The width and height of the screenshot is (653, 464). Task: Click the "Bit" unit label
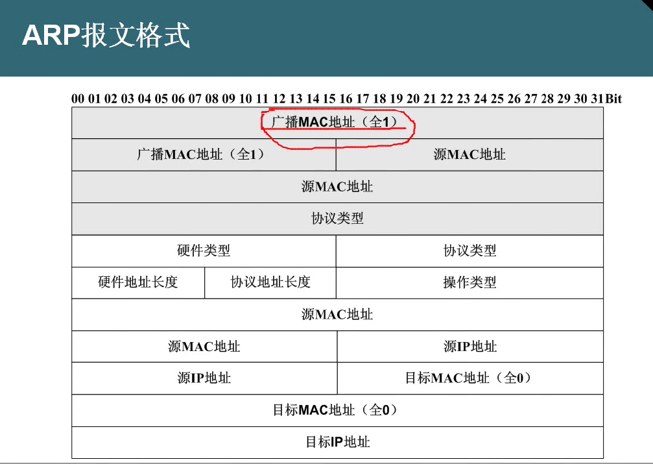pos(613,99)
